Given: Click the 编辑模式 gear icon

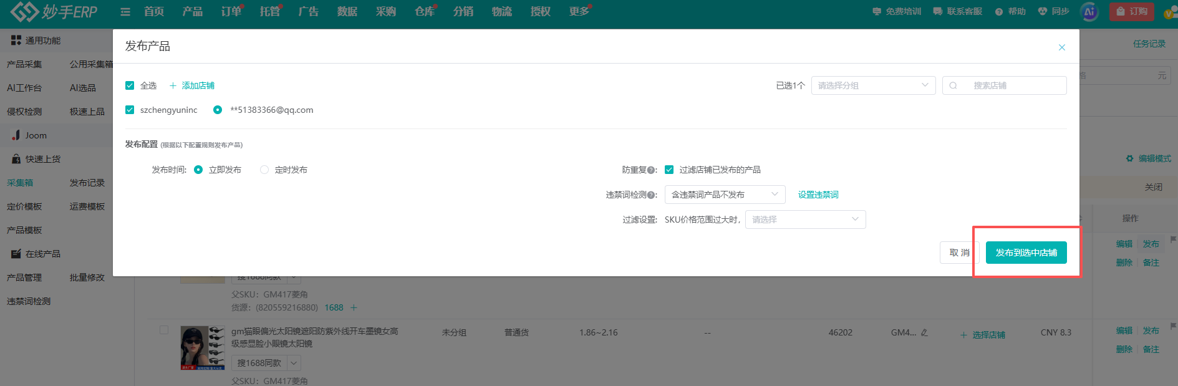Looking at the screenshot, I should click(1130, 158).
